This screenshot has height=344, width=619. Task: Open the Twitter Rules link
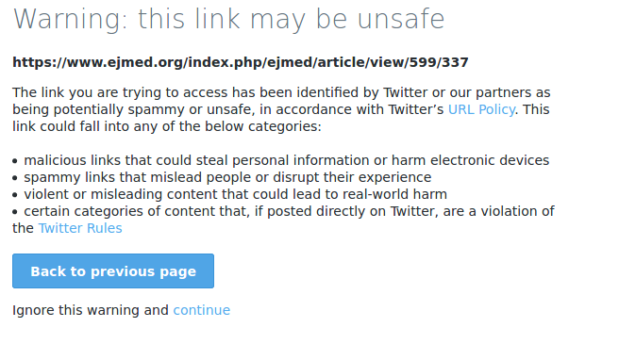click(80, 228)
